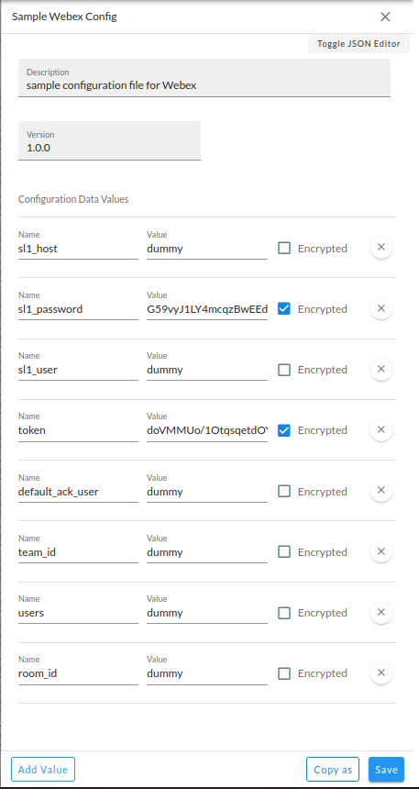
Task: Tick Encrypted checkbox for room_id
Action: tap(284, 673)
